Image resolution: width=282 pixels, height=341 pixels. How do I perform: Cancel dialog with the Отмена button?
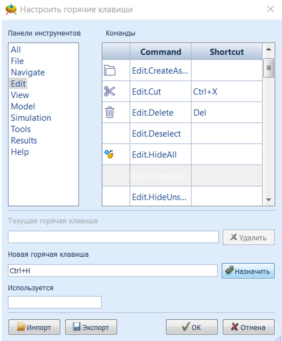(x=248, y=327)
